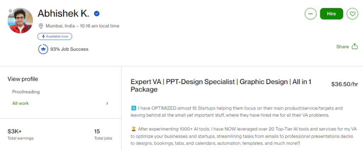Click the Abhishek K. name heading
The image size is (363, 150).
64,14
